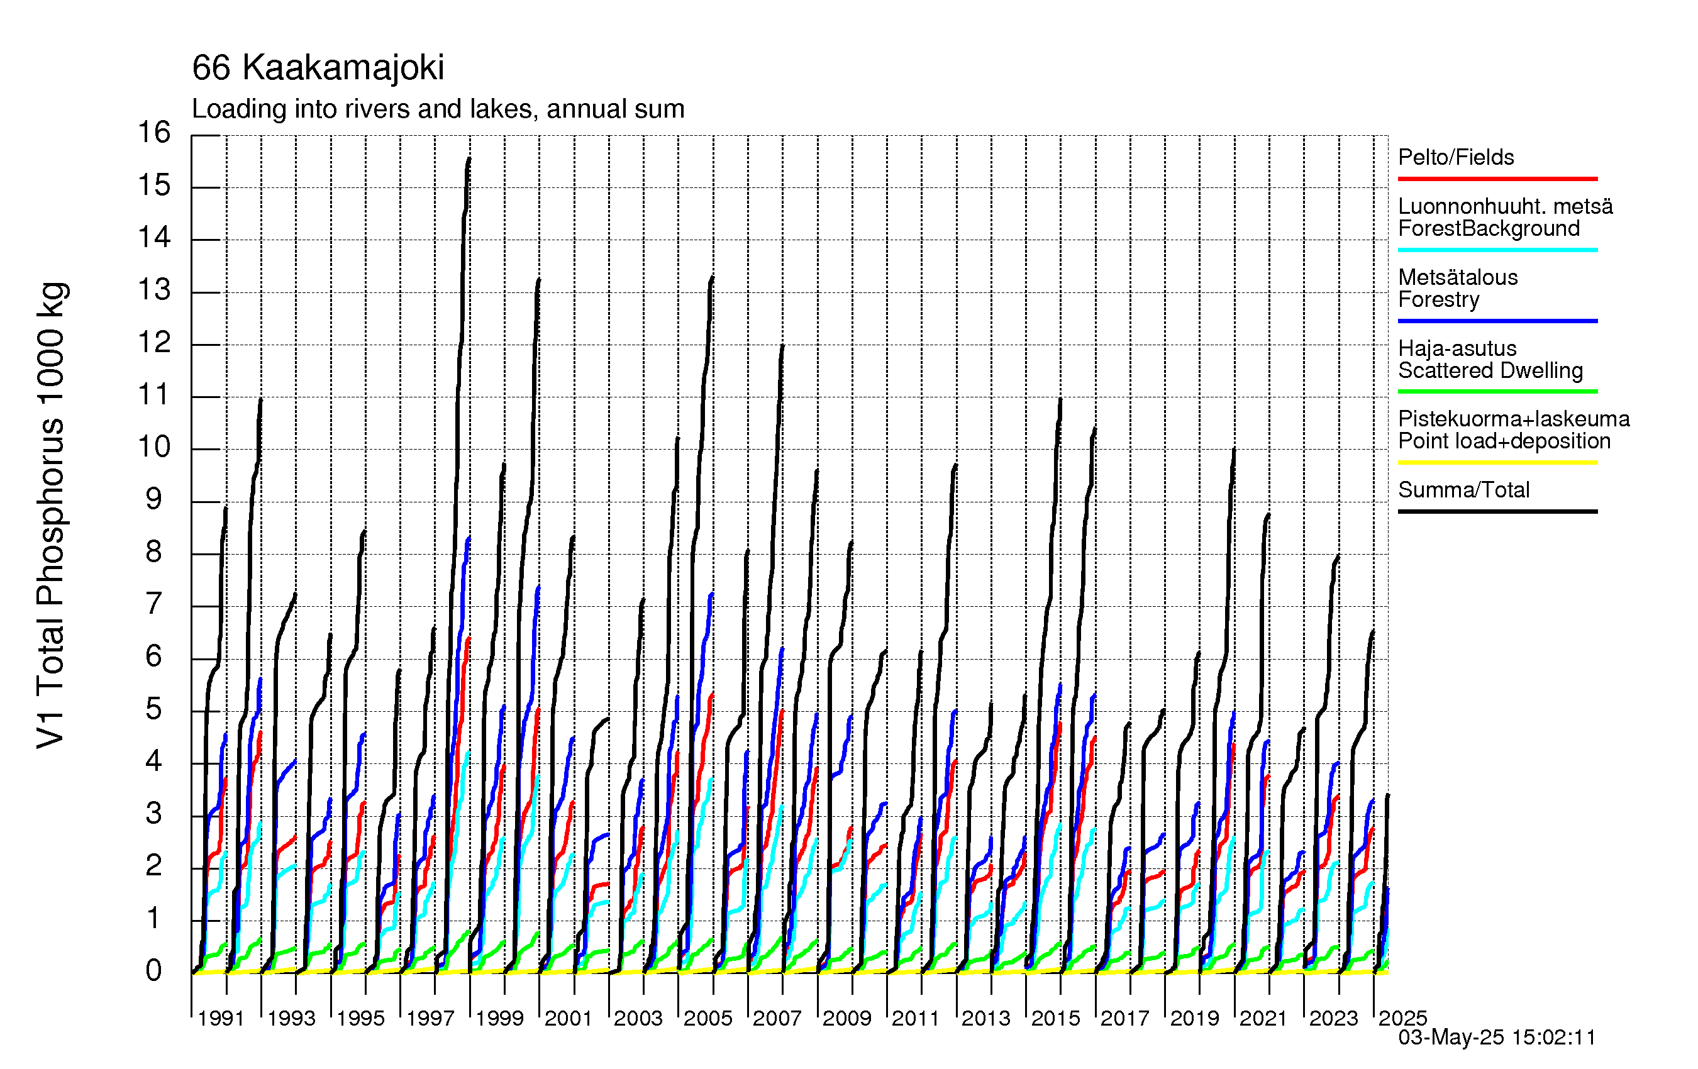
Task: Click the cyan ForestBackground legend line
Action: 1498,250
